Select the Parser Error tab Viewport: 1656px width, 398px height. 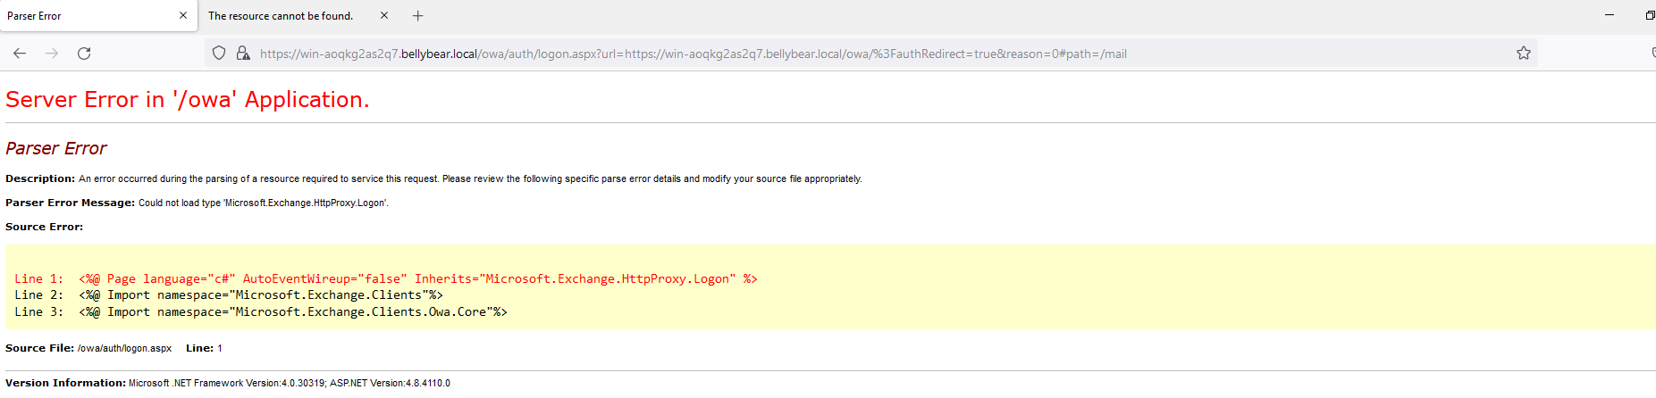(x=80, y=16)
